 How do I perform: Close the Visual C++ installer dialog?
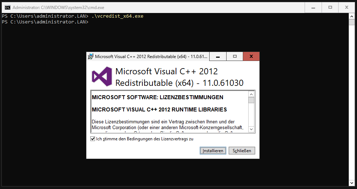point(251,57)
